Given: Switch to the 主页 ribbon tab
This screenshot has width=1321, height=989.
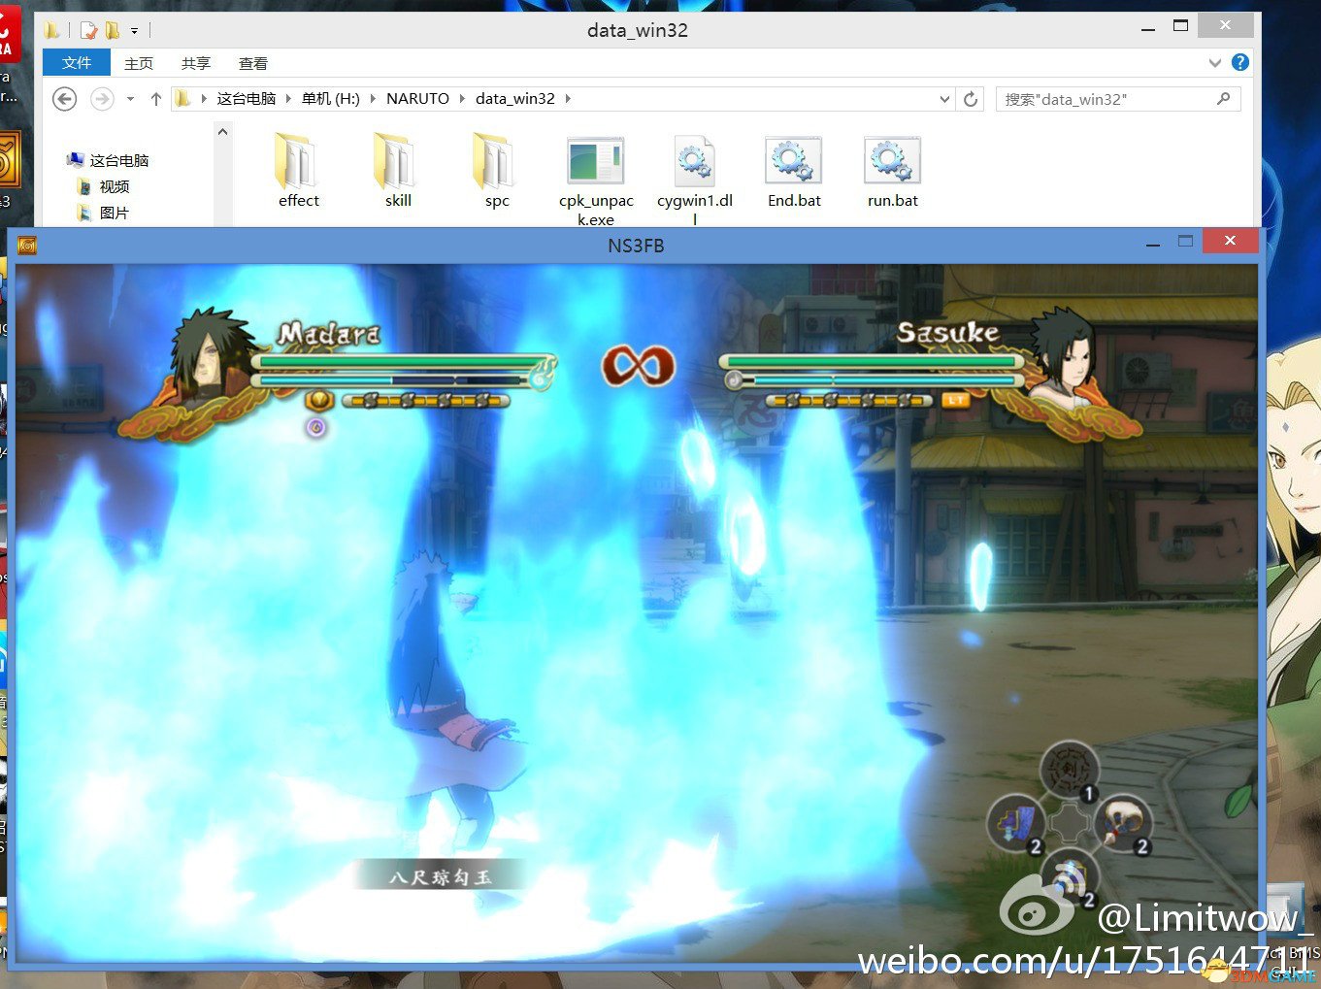Looking at the screenshot, I should coord(139,63).
